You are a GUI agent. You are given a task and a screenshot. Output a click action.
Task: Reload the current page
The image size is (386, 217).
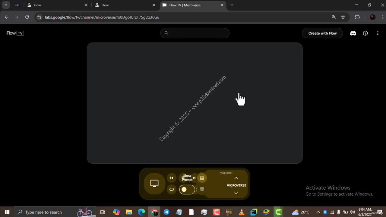click(x=27, y=17)
